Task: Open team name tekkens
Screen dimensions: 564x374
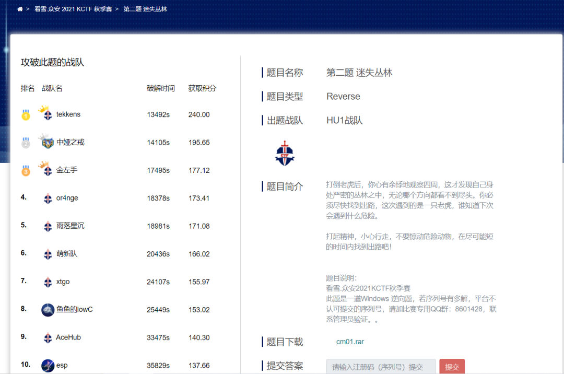Action: click(68, 114)
